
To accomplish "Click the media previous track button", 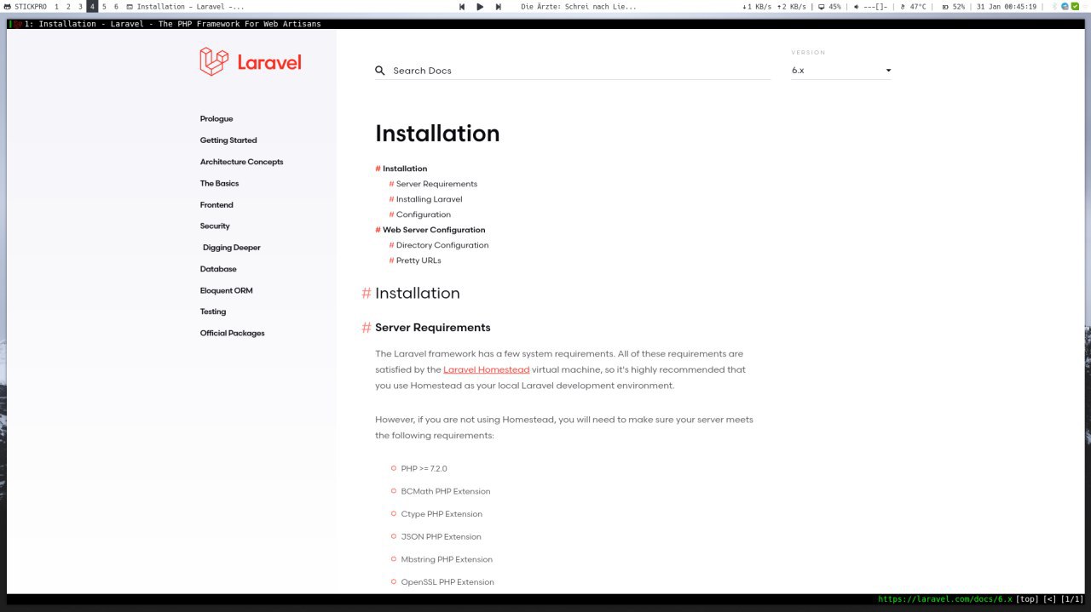I will click(x=462, y=7).
